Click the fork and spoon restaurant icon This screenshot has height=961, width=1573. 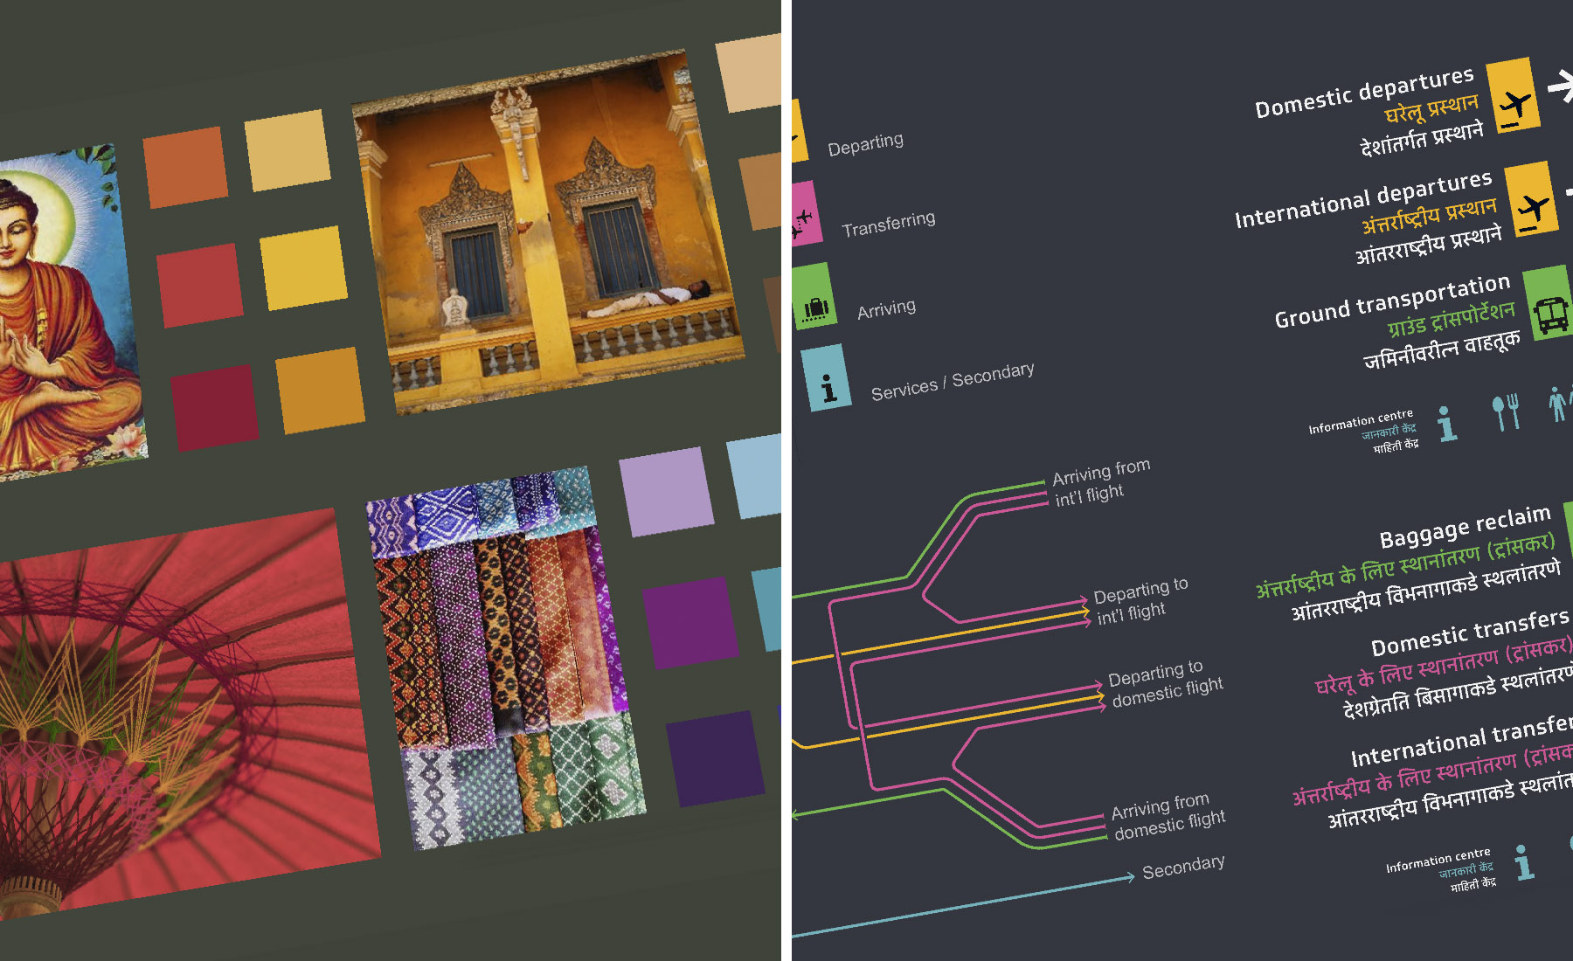point(1506,411)
